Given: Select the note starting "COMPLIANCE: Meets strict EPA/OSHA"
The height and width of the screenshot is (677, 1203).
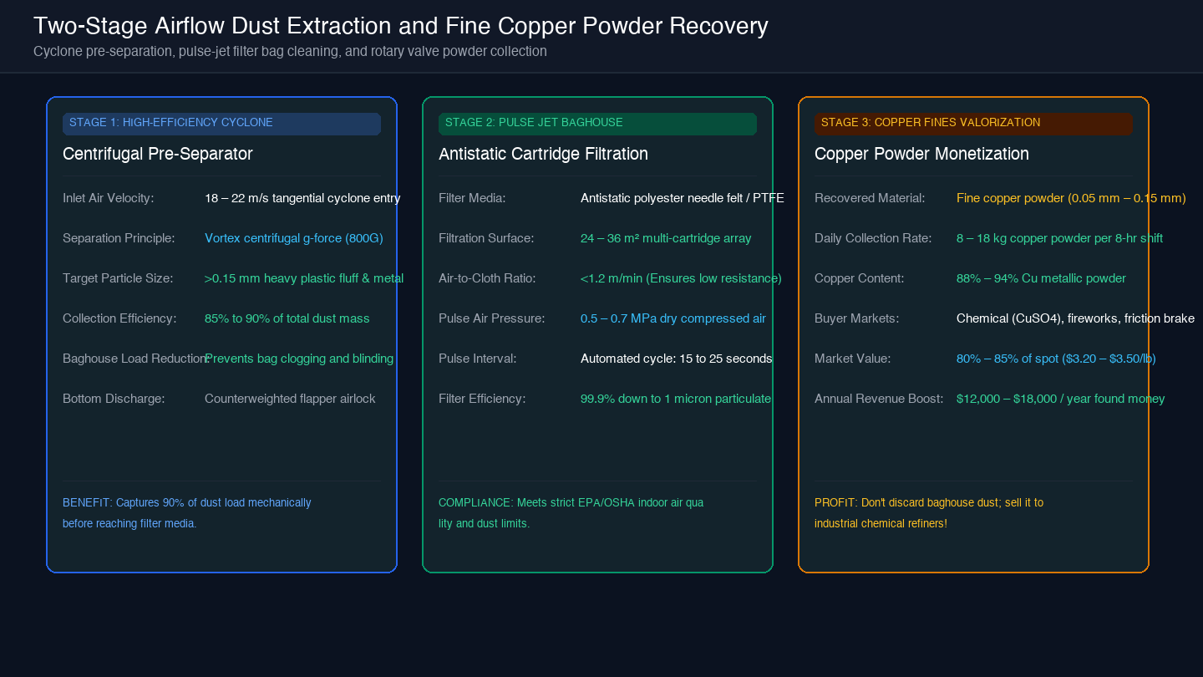Looking at the screenshot, I should (x=571, y=513).
